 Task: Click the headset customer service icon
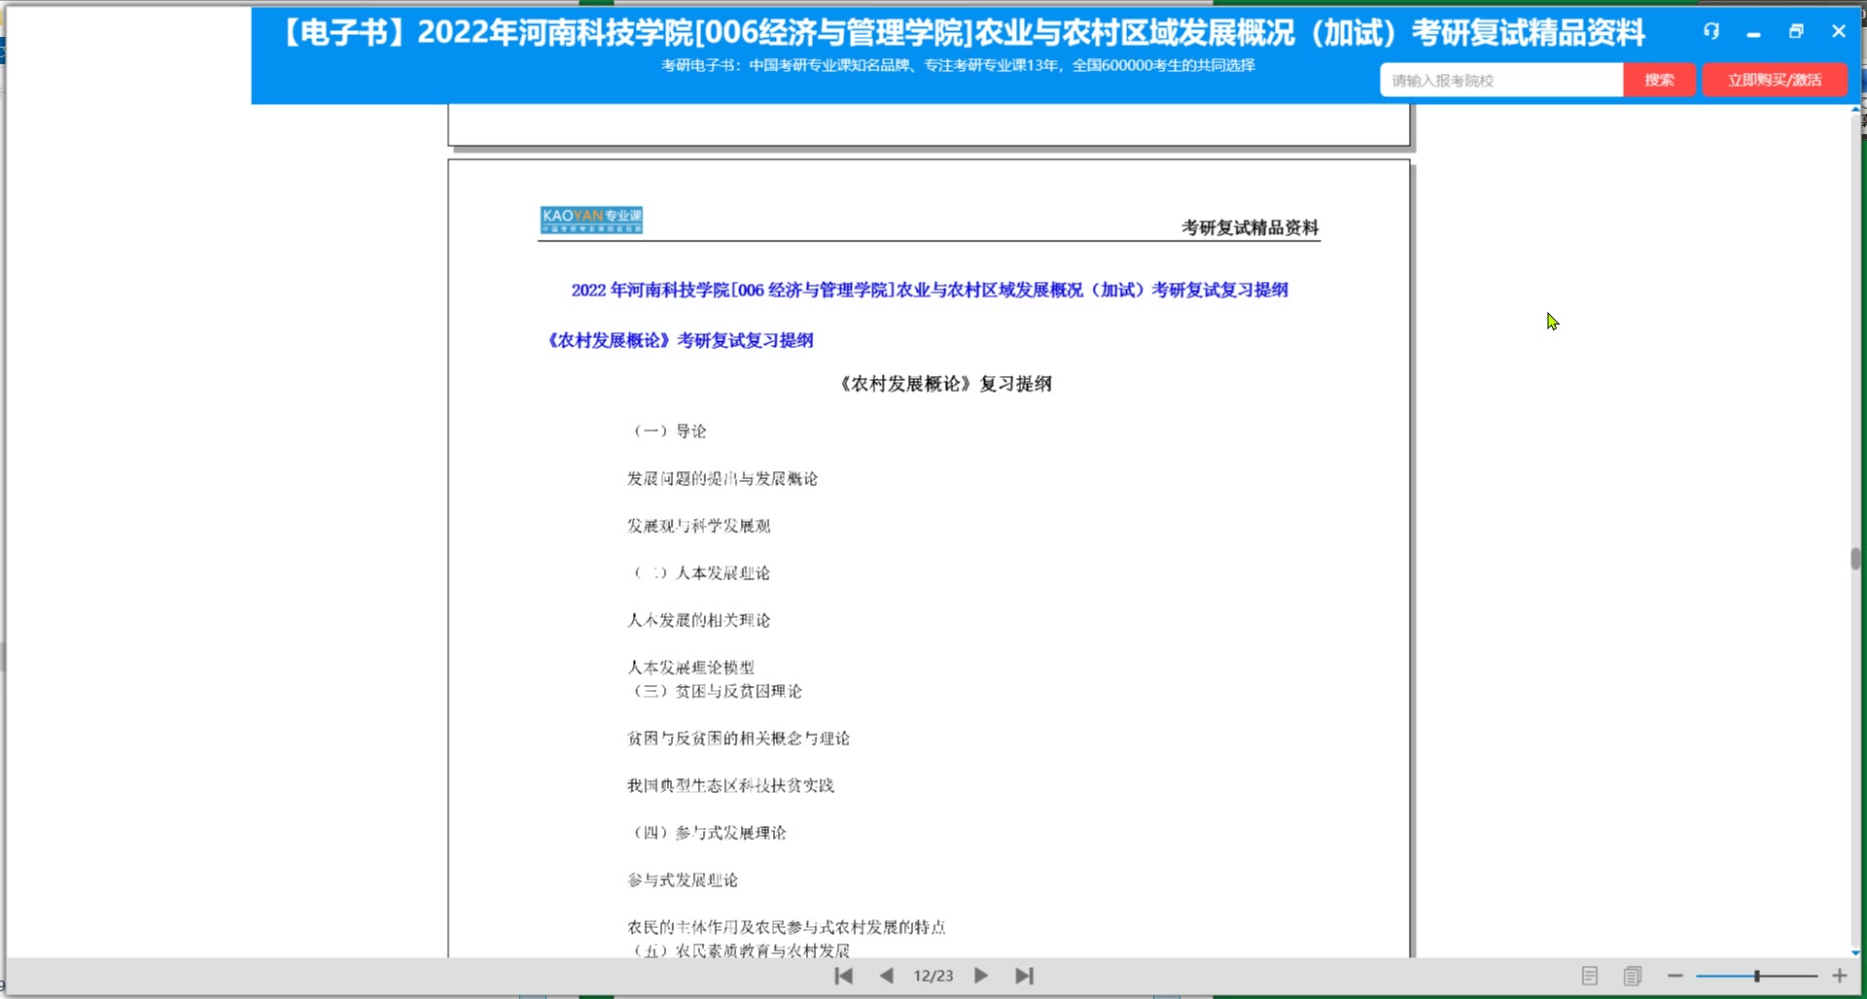tap(1710, 31)
